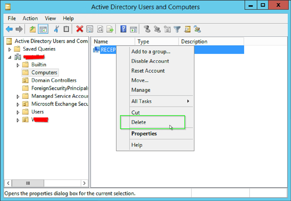
Task: Click the blue Back arrow in toolbar
Action: tap(9, 29)
